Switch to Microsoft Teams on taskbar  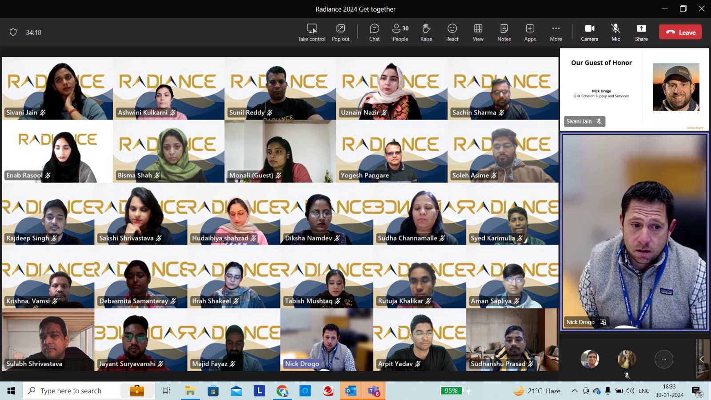point(374,391)
